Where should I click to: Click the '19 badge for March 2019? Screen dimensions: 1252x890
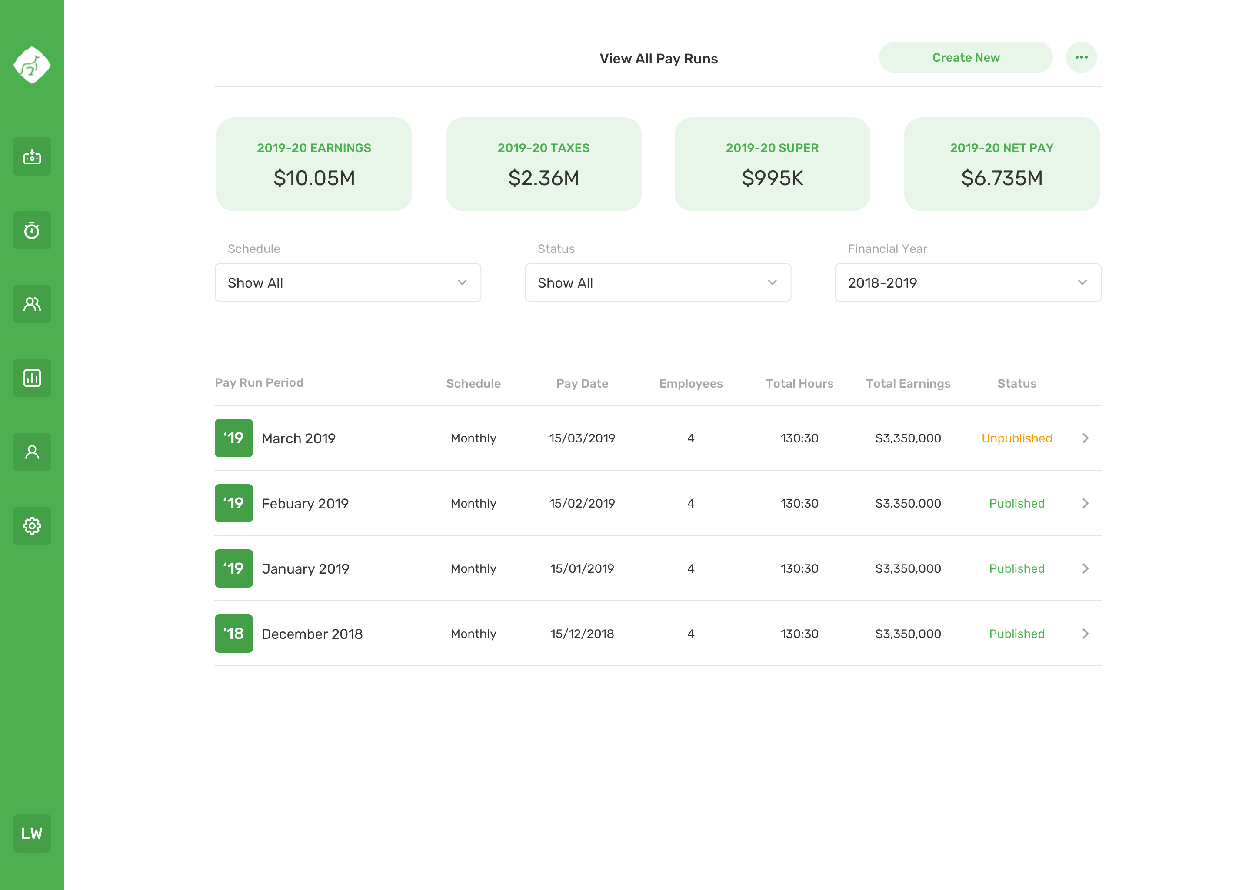click(x=233, y=438)
